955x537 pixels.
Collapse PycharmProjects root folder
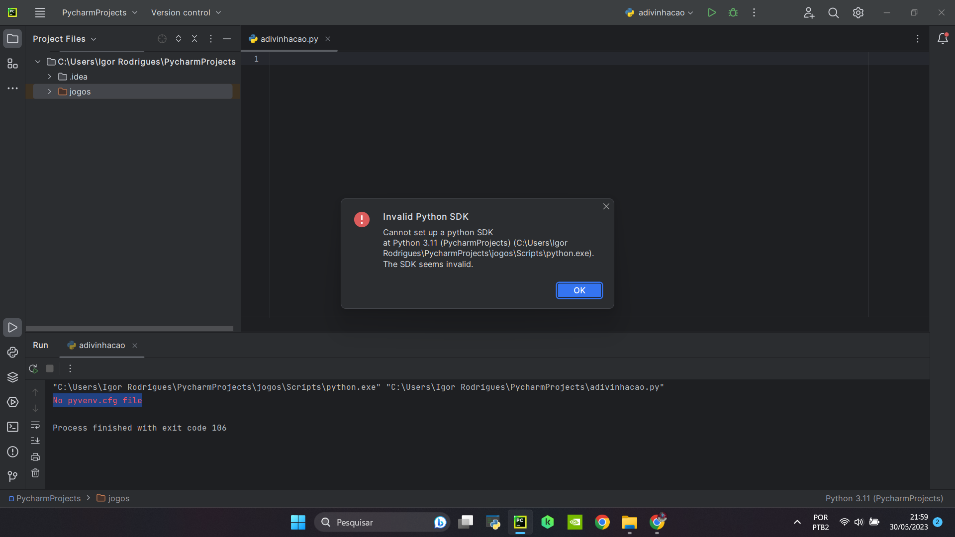38,62
